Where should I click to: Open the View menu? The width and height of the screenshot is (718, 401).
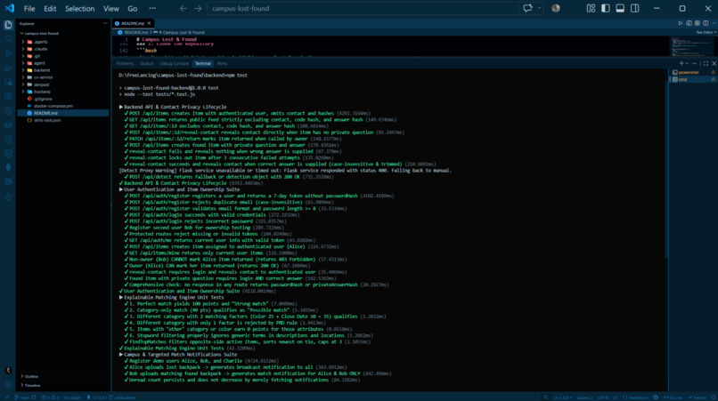coord(110,8)
